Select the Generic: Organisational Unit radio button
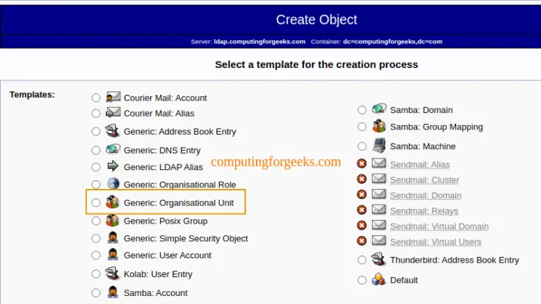This screenshot has width=541, height=304. [96, 203]
